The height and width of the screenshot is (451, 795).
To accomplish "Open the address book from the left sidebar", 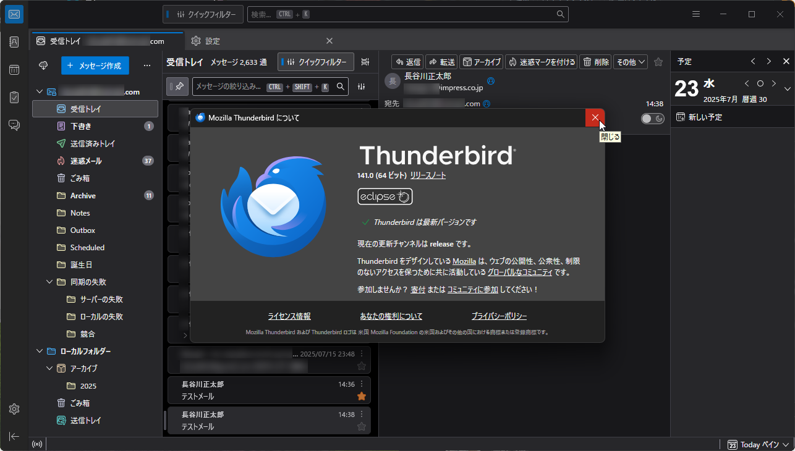I will pos(14,41).
